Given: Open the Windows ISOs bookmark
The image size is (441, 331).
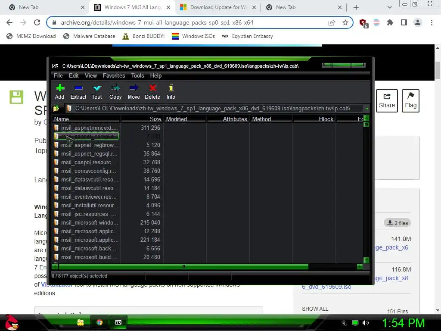Looking at the screenshot, I should click(x=193, y=36).
